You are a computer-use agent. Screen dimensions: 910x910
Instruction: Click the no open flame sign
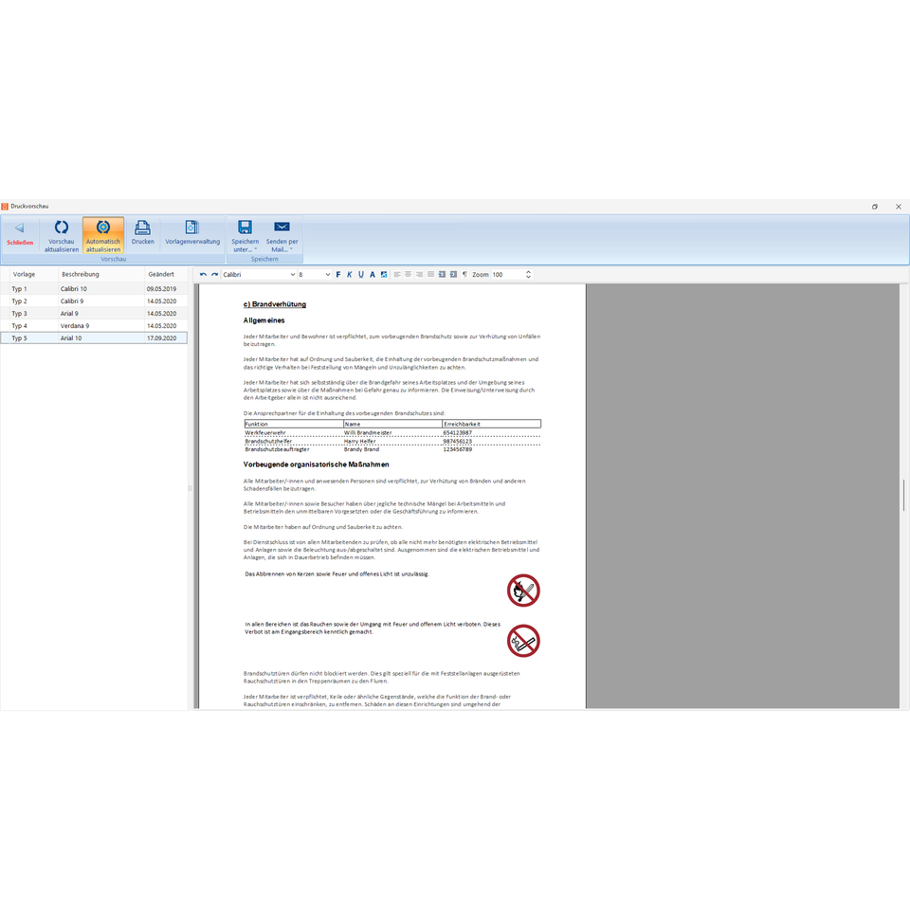click(x=523, y=591)
